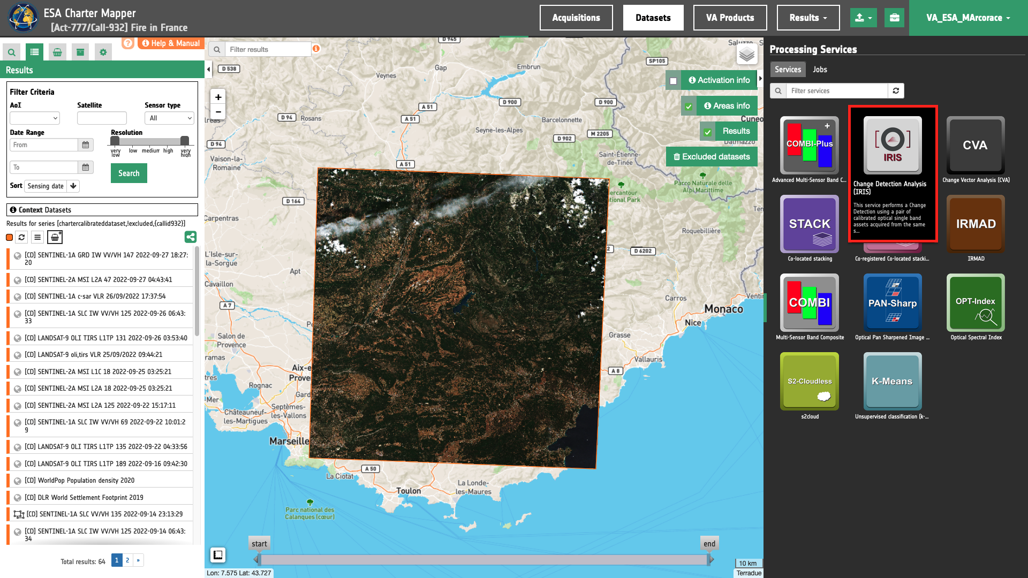The width and height of the screenshot is (1028, 578).
Task: Zoom in on the map
Action: tap(218, 97)
